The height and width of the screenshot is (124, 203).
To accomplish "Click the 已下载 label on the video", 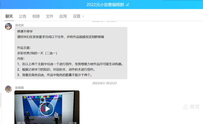I will click(73, 123).
